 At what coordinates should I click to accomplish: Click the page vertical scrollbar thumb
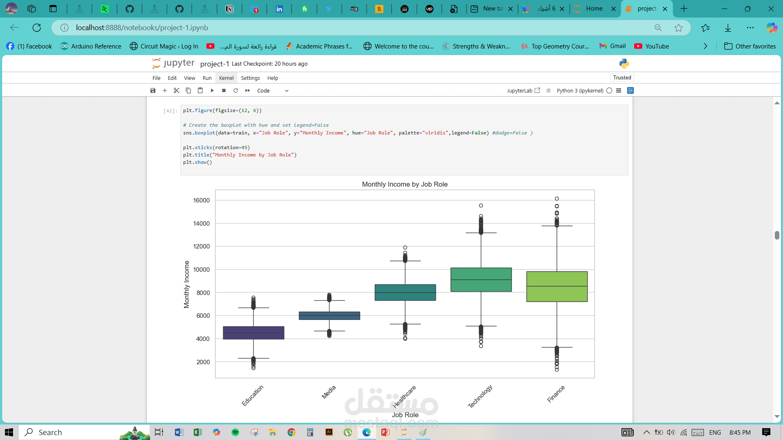click(777, 235)
